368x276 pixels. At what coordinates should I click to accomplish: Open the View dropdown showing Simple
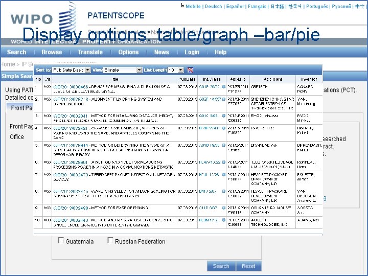coord(123,70)
